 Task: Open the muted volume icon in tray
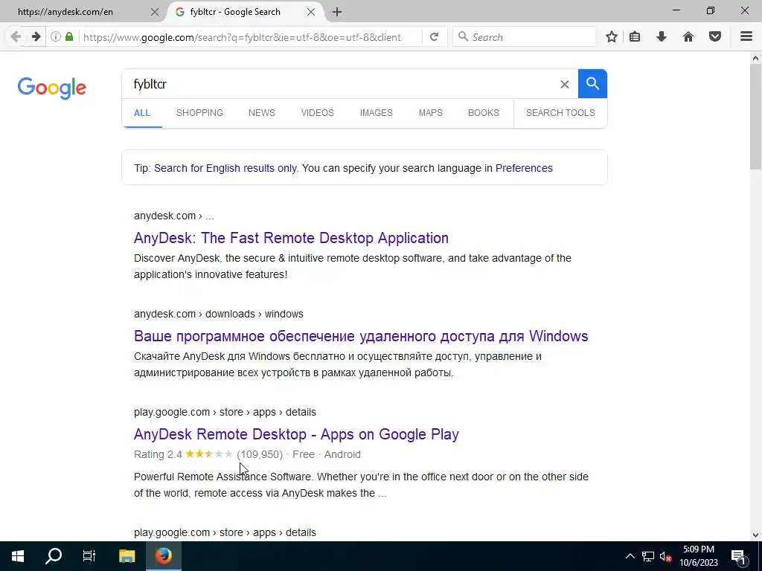[x=665, y=556]
